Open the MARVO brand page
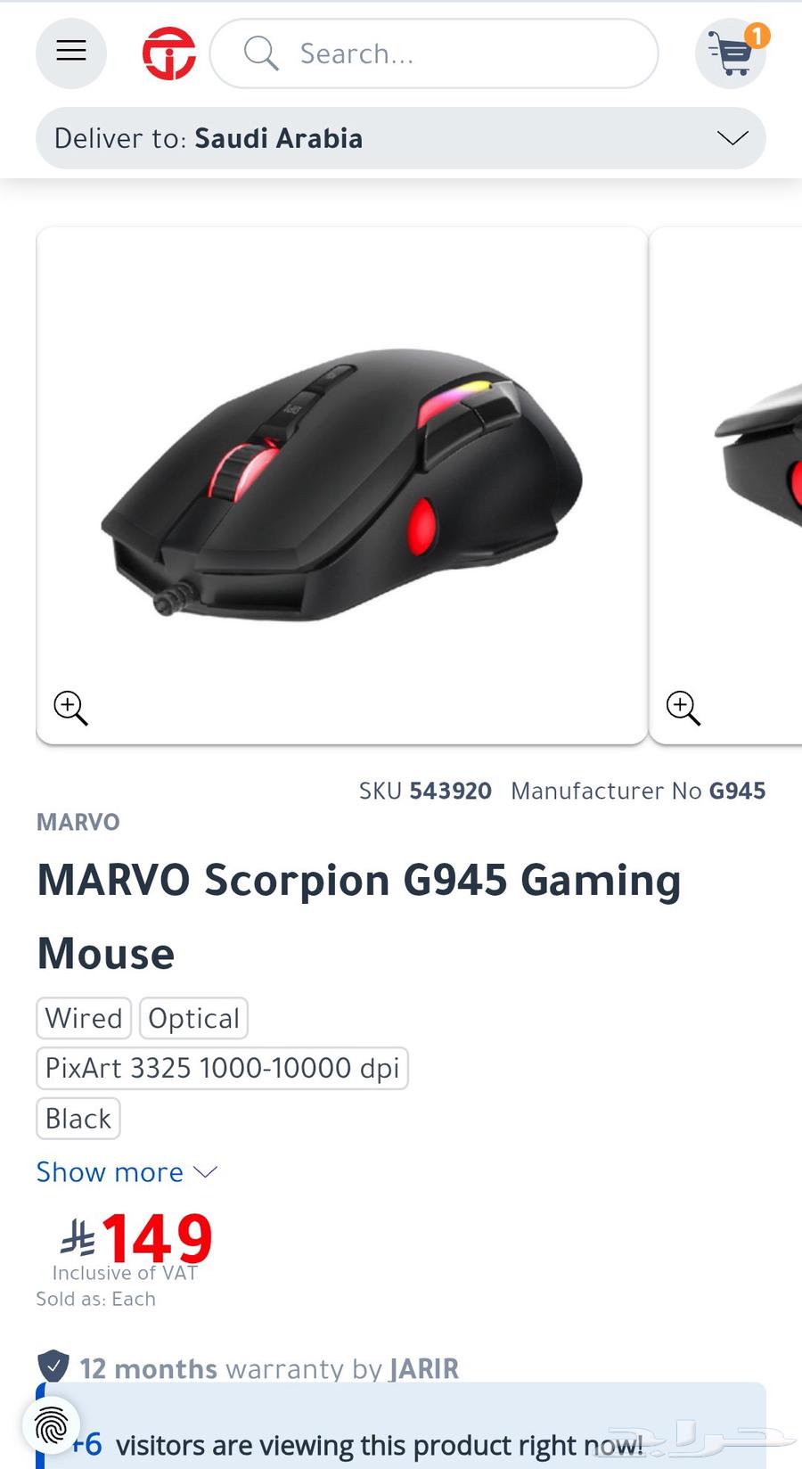The image size is (802, 1469). coord(78,822)
